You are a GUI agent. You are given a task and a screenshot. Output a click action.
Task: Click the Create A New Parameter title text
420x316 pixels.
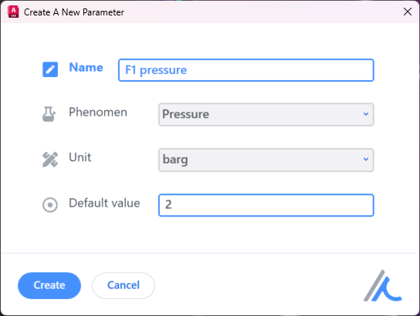74,12
